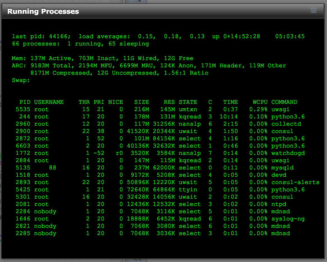Click PID 2284 in the list
The width and height of the screenshot is (327, 262).
point(23,212)
